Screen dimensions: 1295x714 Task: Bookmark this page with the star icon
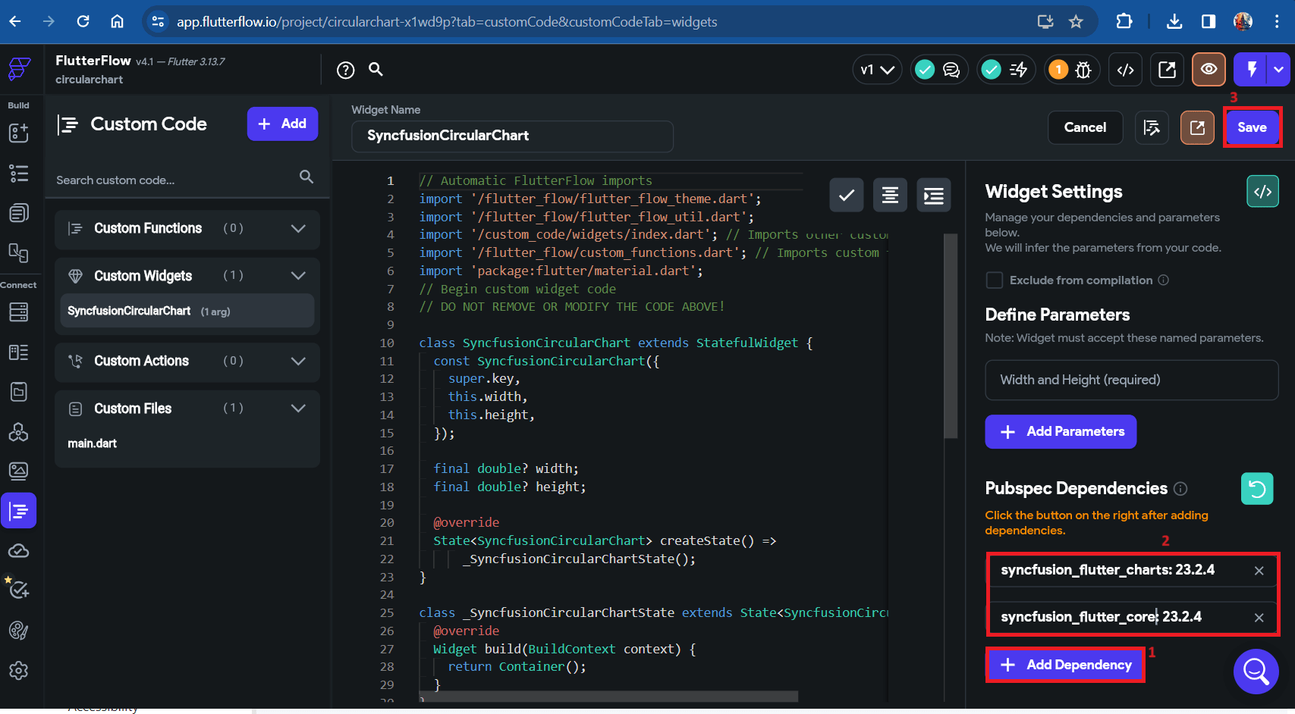tap(1076, 22)
